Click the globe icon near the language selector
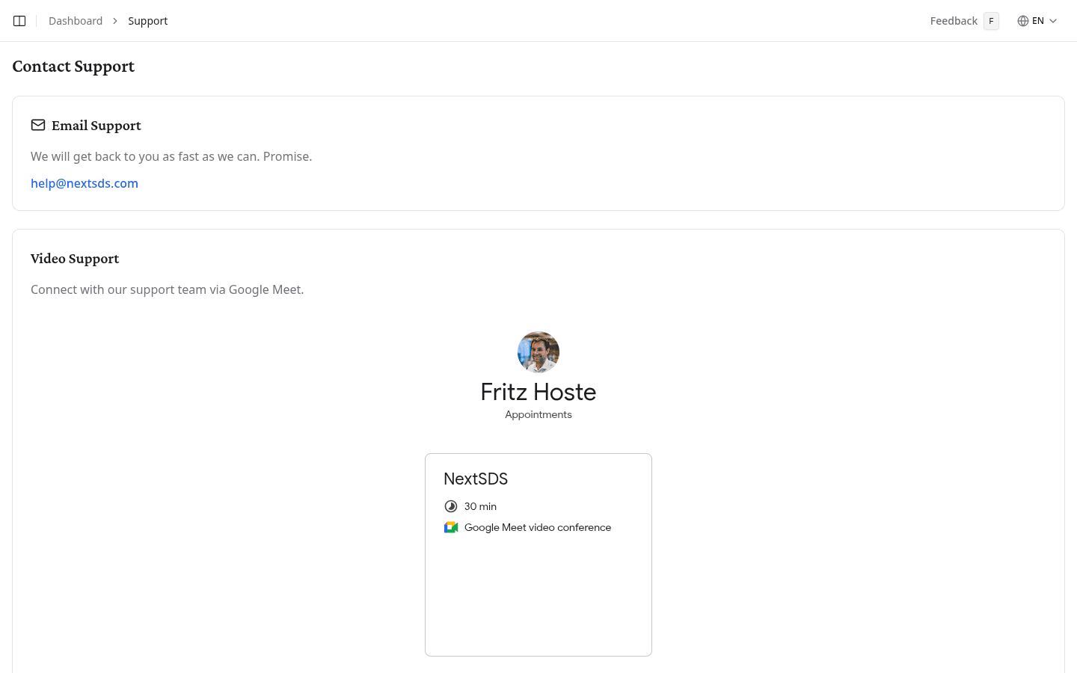This screenshot has height=673, width=1077. (x=1022, y=20)
